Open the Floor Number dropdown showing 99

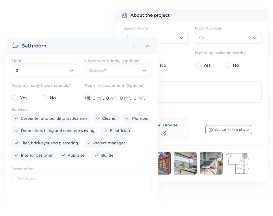(228, 38)
